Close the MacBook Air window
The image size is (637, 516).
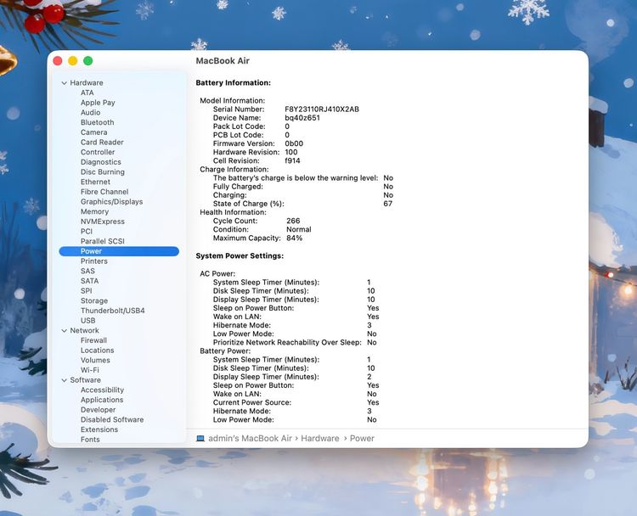[x=58, y=61]
